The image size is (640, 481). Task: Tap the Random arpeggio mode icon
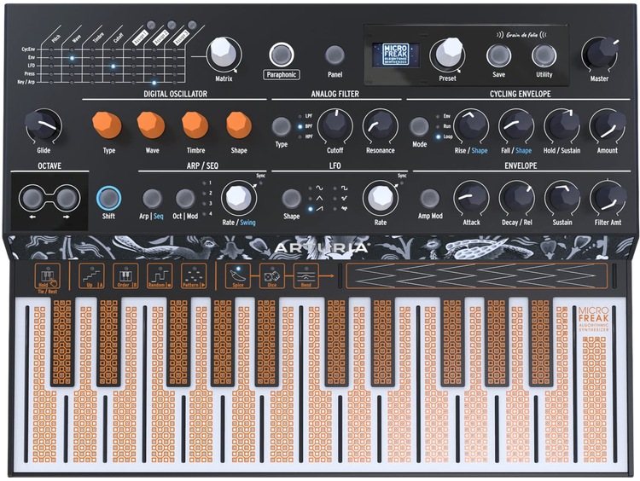[160, 276]
